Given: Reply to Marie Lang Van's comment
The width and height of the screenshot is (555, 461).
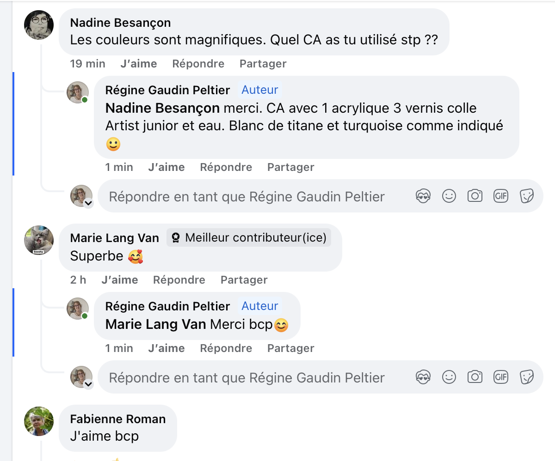Looking at the screenshot, I should click(179, 280).
